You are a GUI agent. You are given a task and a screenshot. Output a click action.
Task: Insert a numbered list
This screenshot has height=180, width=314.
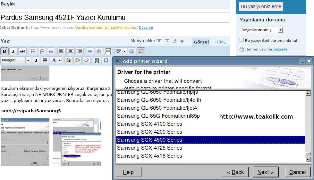tap(42, 51)
